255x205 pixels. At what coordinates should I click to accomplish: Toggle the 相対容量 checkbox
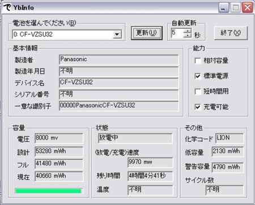(x=198, y=61)
